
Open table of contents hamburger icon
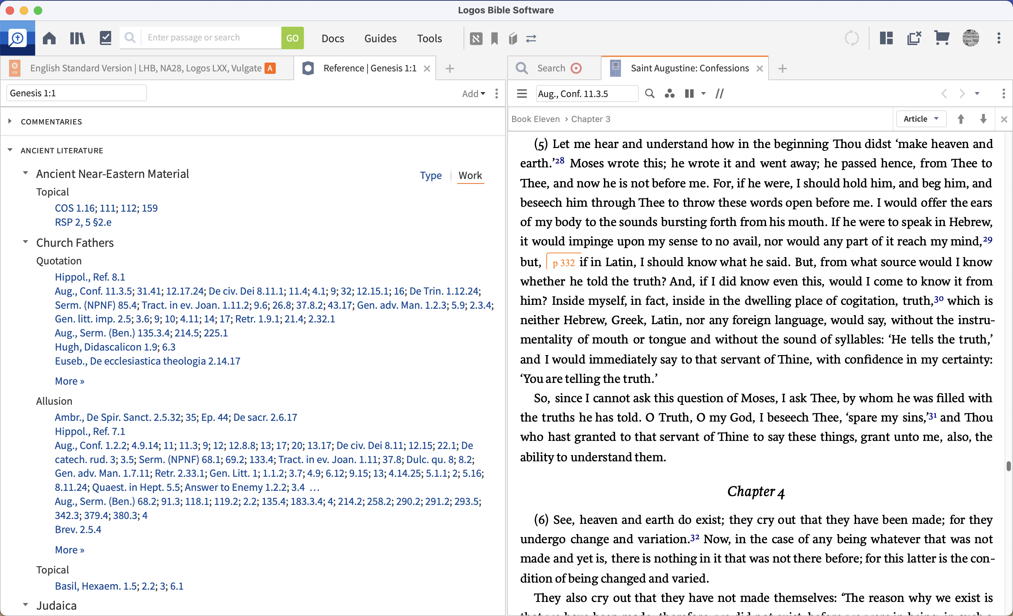pos(522,94)
